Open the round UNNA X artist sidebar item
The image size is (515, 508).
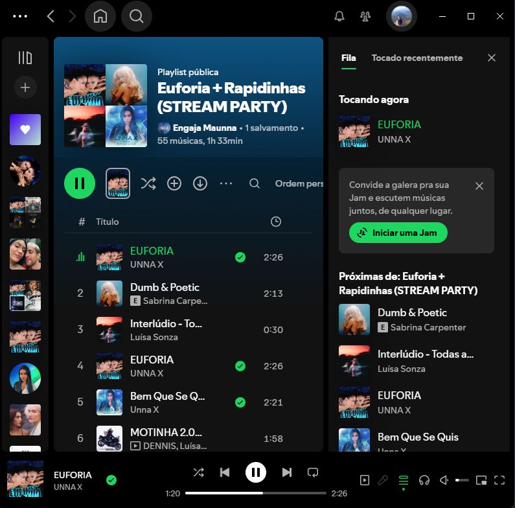pyautogui.click(x=25, y=378)
